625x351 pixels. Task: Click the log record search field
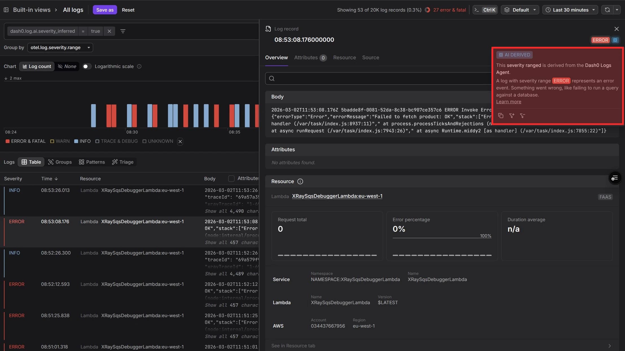pyautogui.click(x=378, y=78)
